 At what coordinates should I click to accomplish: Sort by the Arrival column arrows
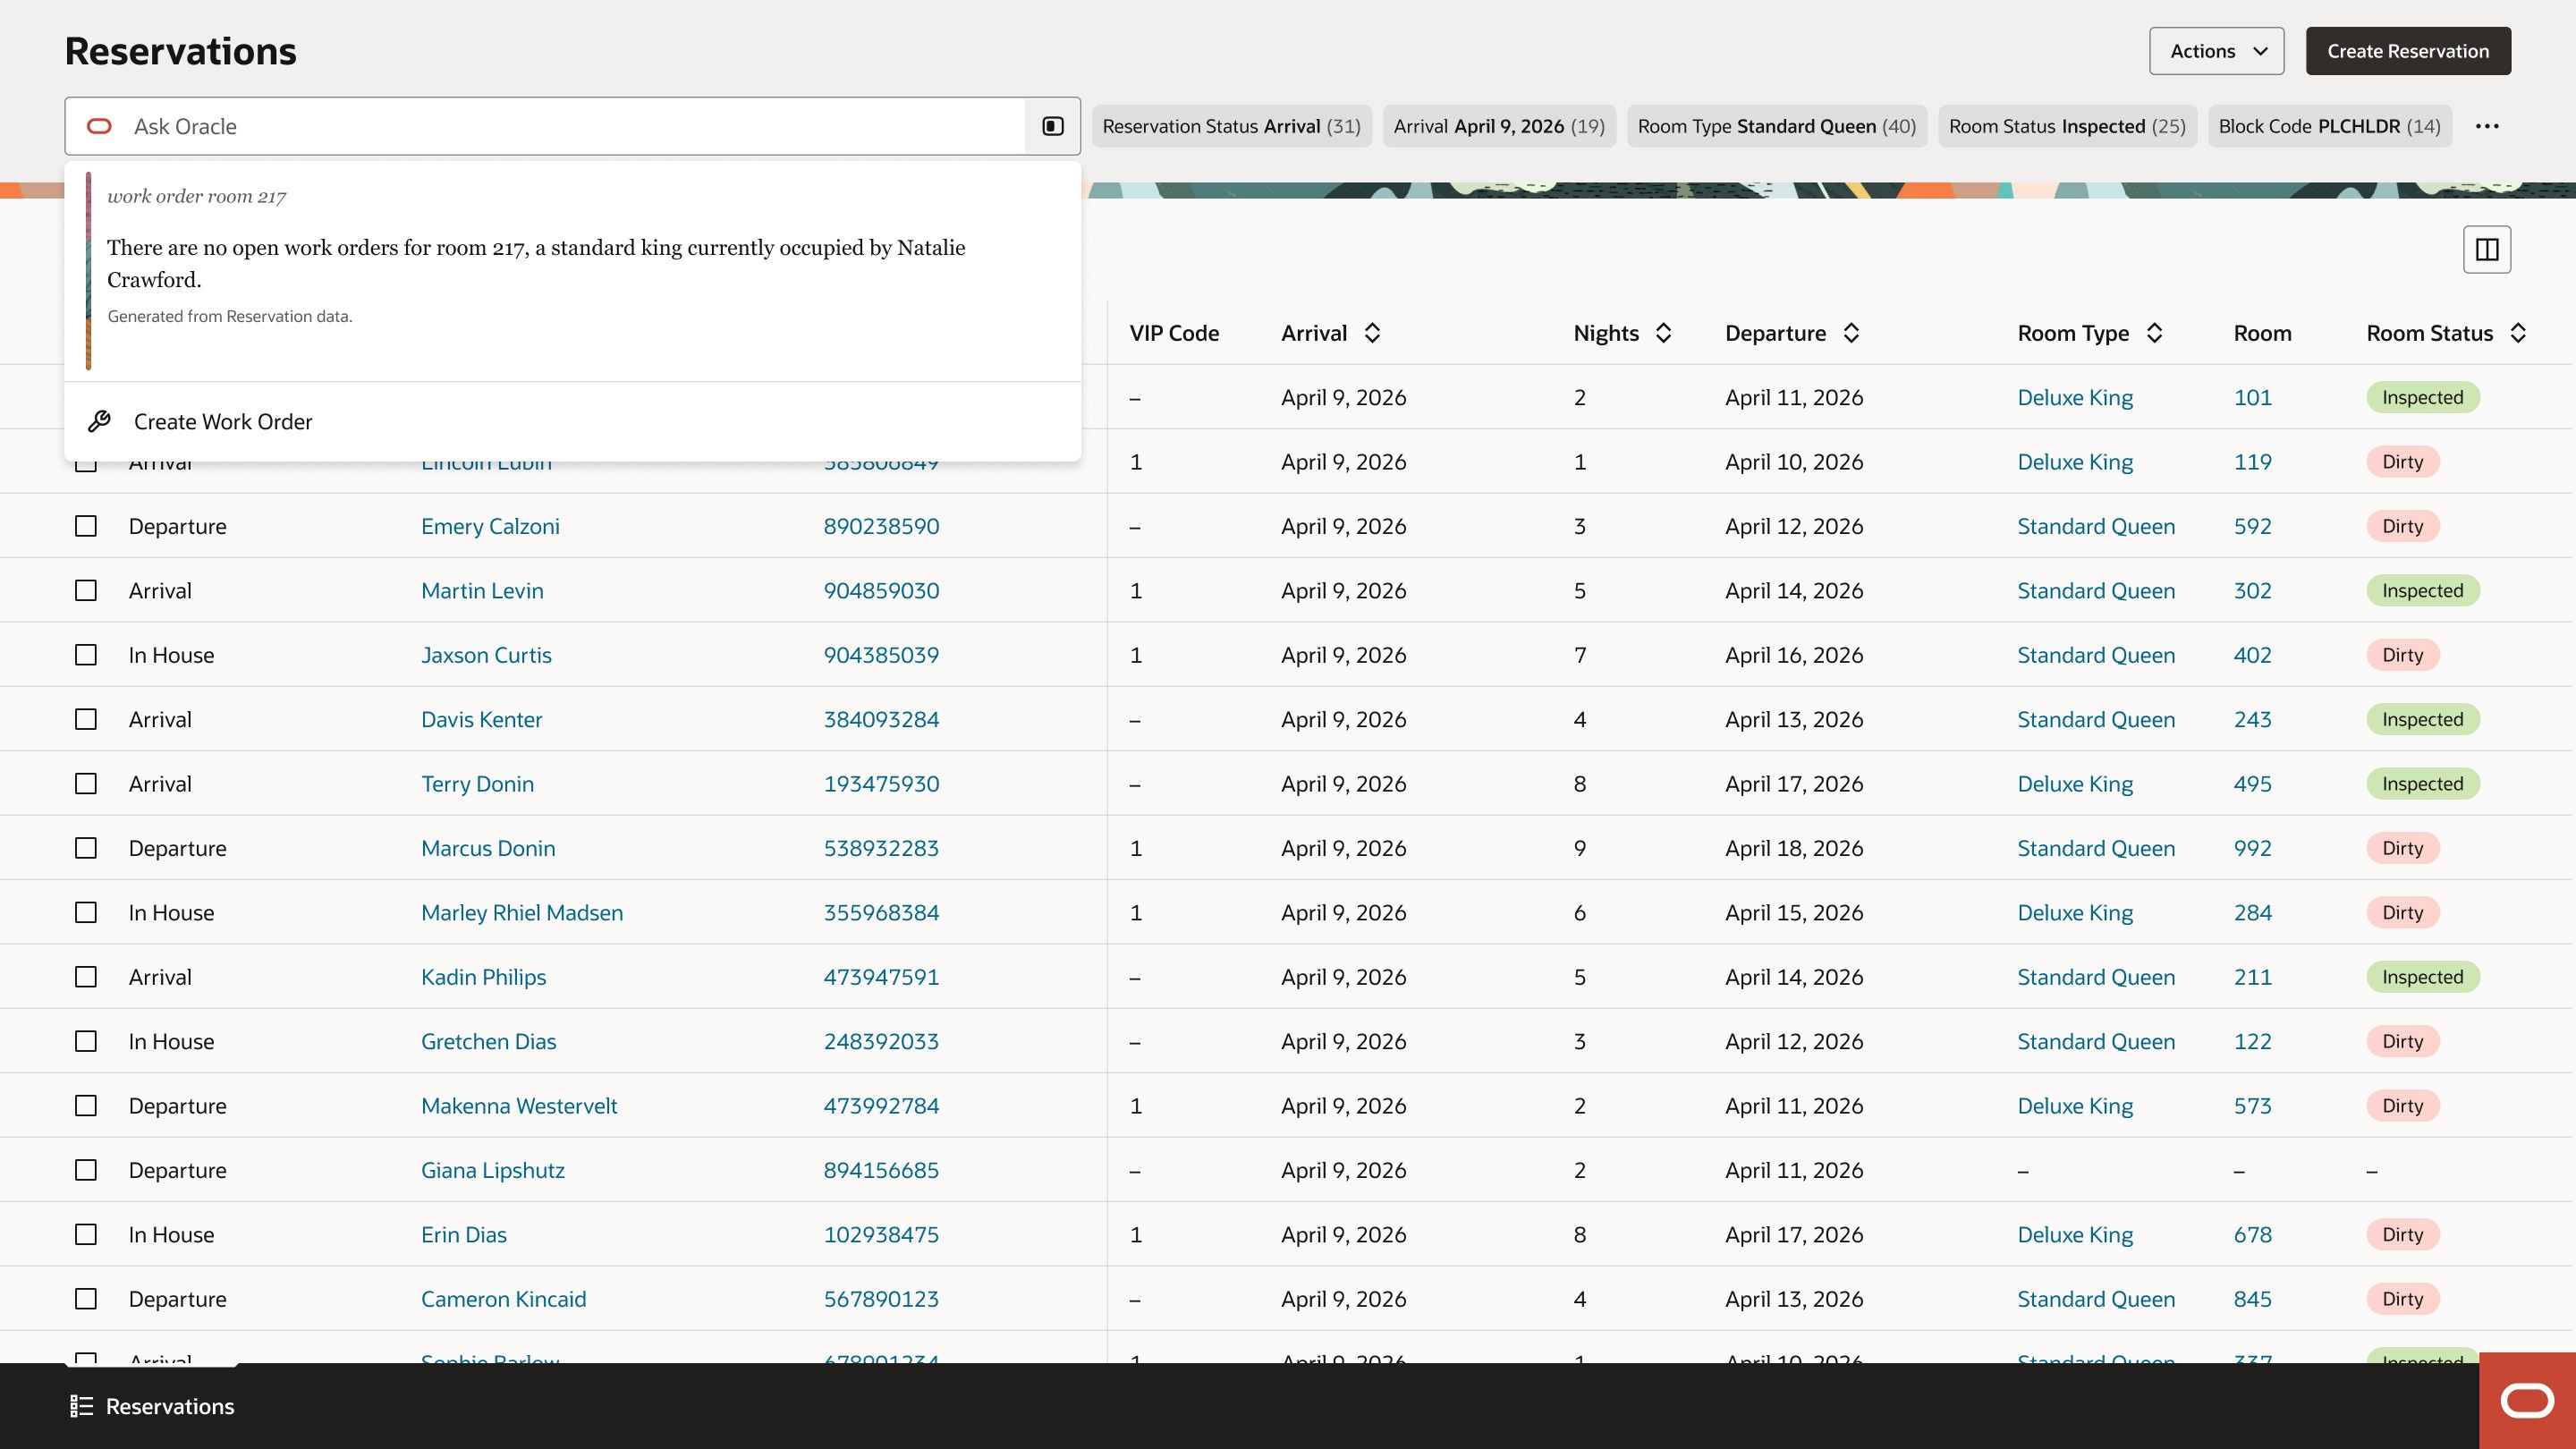point(1372,333)
